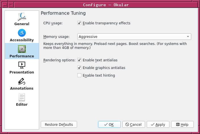Image resolution: width=200 pixels, height=134 pixels.
Task: Open the Editor document icon
Action: pyautogui.click(x=22, y=97)
